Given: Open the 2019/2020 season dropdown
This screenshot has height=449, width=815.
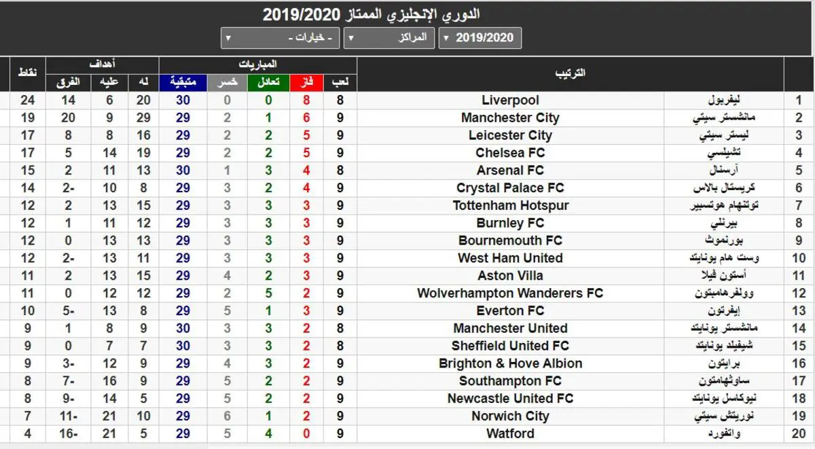Looking at the screenshot, I should coord(480,38).
